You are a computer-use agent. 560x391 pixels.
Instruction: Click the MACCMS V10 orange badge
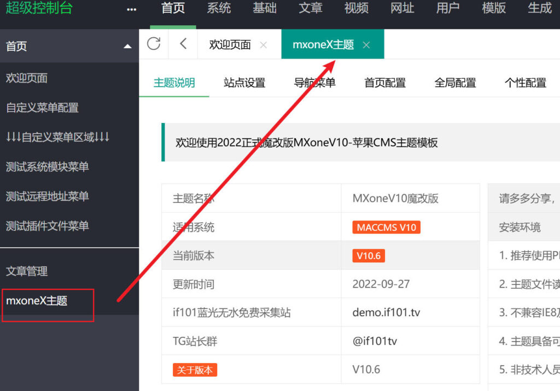point(386,227)
